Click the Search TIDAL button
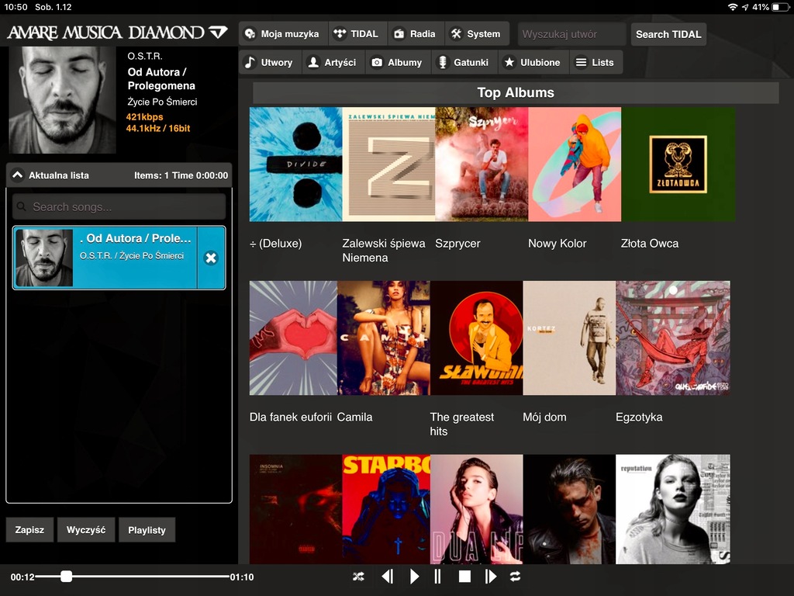The height and width of the screenshot is (596, 794). point(668,34)
